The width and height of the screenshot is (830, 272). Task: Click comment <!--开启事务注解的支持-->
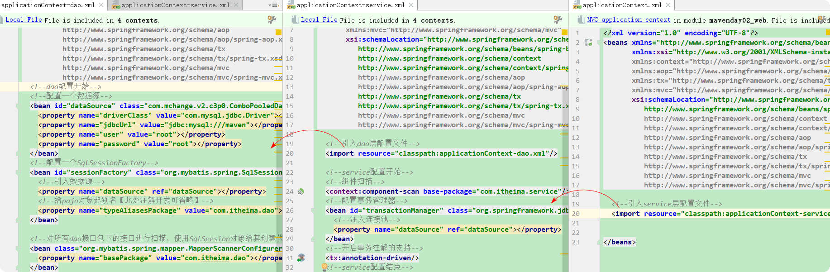point(374,248)
